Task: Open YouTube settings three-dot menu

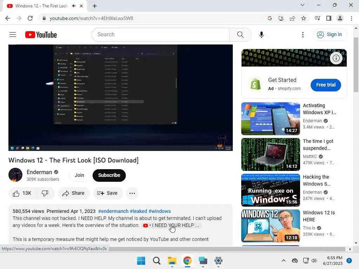Action: 303,35
